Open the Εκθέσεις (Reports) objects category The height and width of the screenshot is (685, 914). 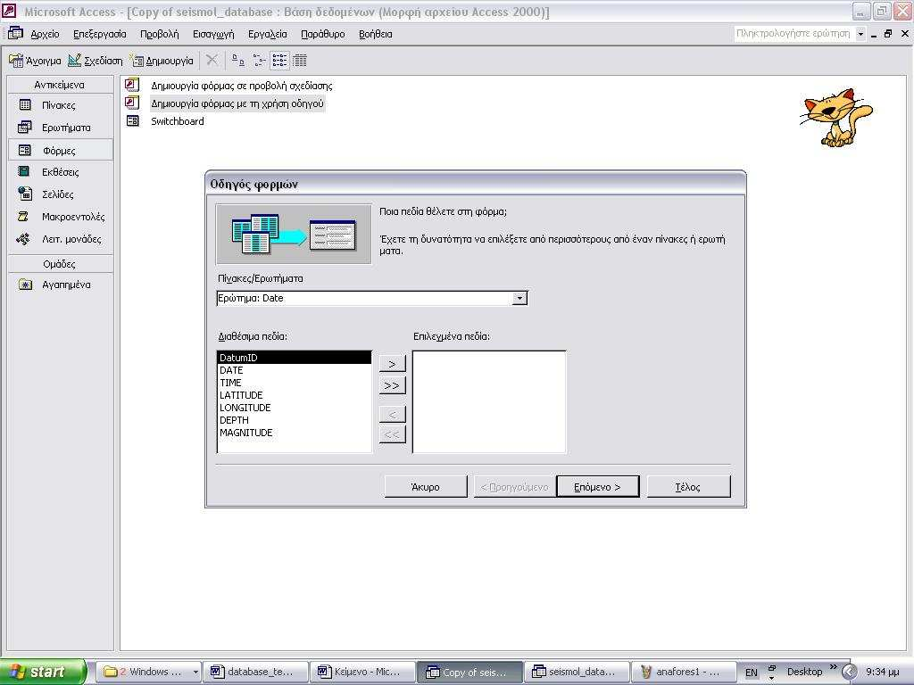tap(61, 172)
